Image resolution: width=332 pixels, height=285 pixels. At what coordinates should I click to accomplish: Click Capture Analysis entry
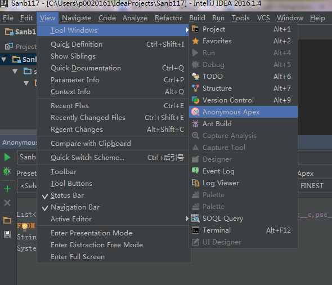point(243,136)
